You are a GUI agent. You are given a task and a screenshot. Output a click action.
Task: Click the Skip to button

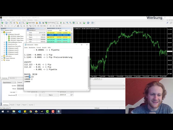pos(51,95)
